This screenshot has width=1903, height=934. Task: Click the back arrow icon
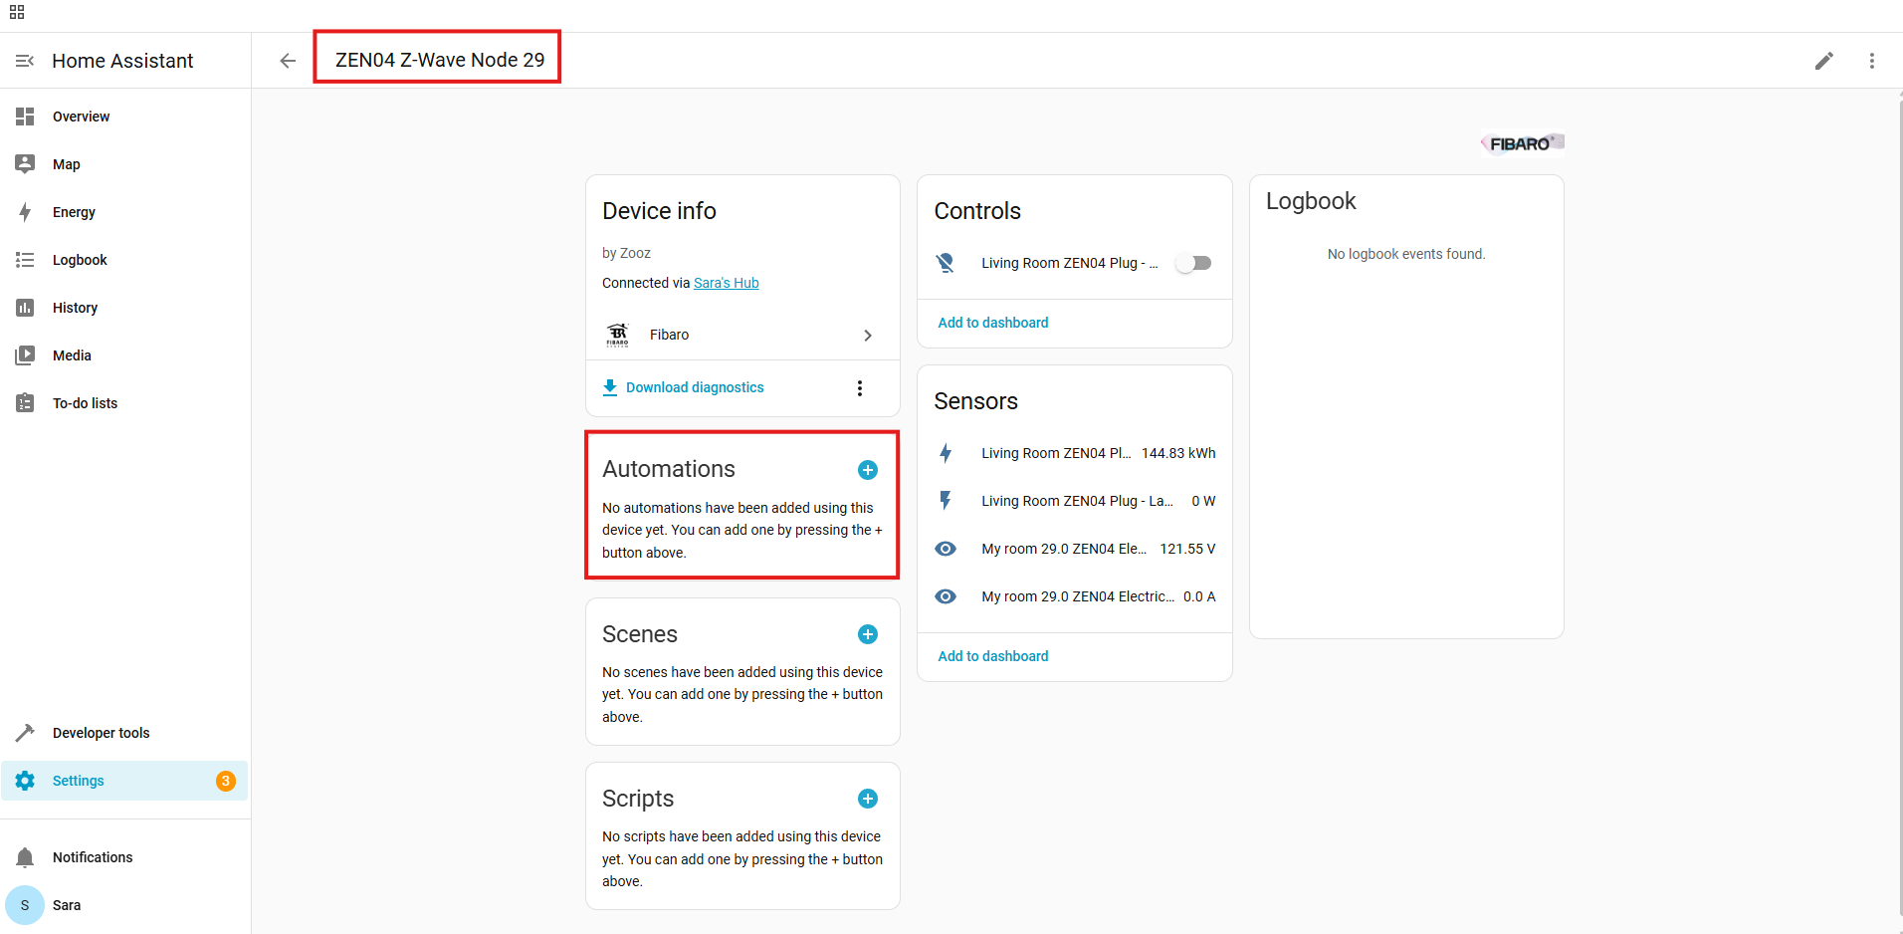(288, 61)
